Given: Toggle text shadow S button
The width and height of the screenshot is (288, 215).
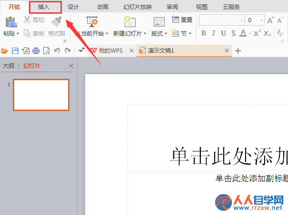Looking at the screenshot, I should point(233,33).
